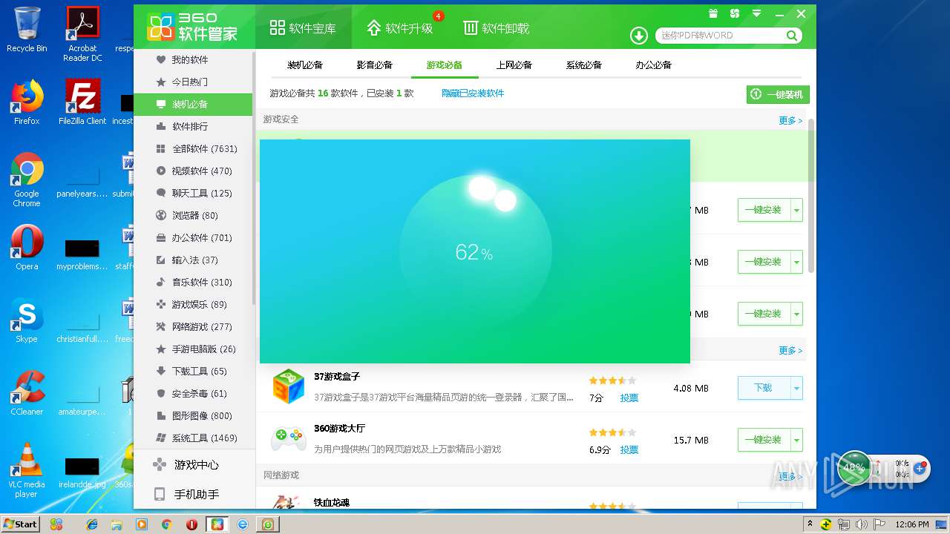Screen dimensions: 950x534
Task: Open 输入法 (37) category
Action: [193, 260]
